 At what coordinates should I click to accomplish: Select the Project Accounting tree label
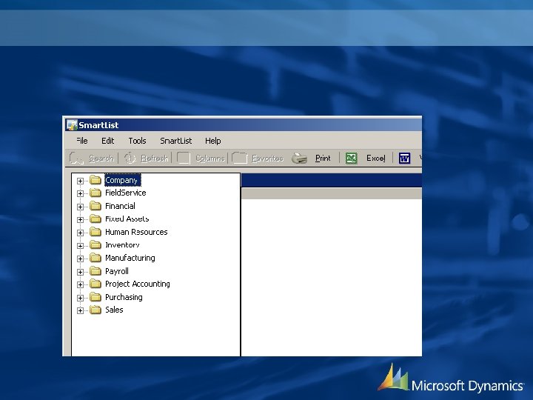pos(138,284)
